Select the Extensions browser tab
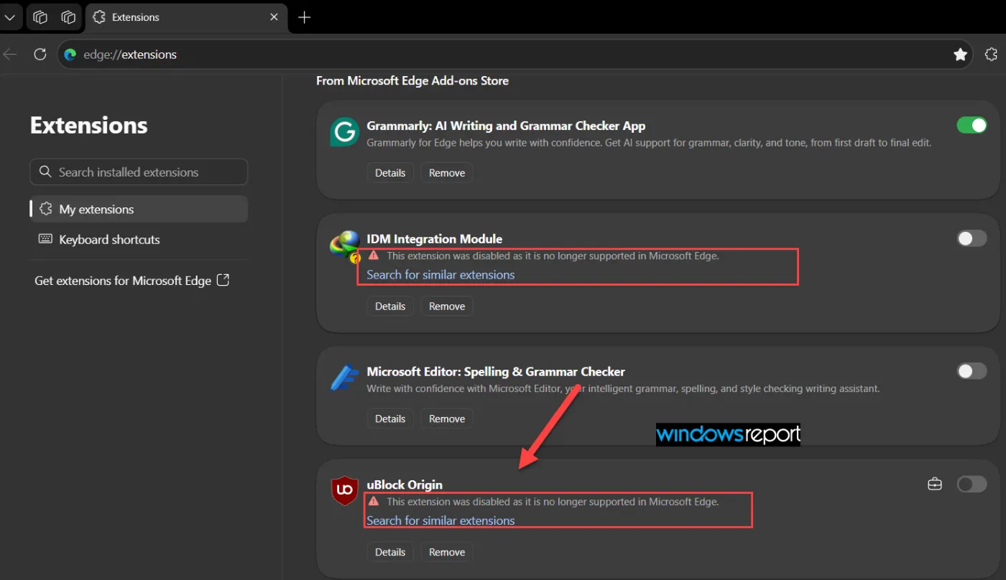 (185, 17)
